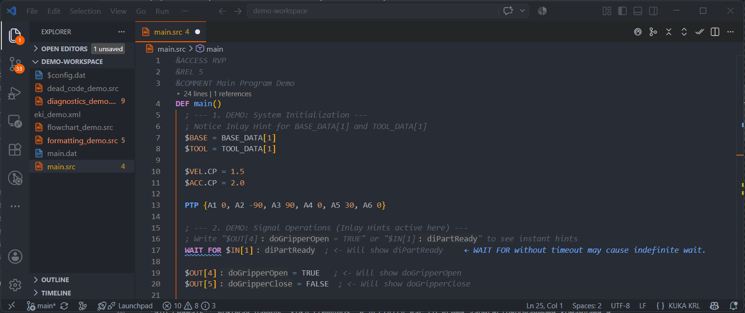Open the Accounts menu icon
745x313 pixels.
coord(15,257)
